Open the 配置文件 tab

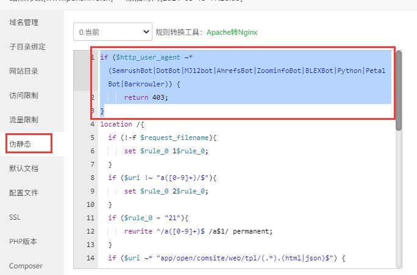pyautogui.click(x=24, y=193)
